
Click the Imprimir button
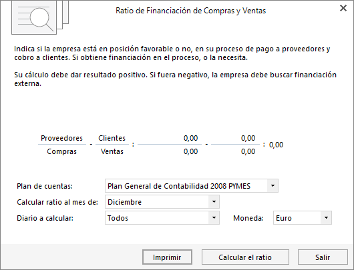coord(167,257)
